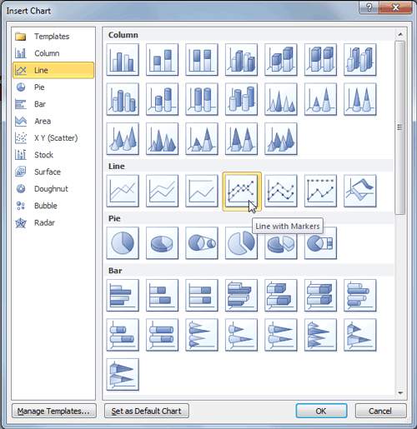The height and width of the screenshot is (429, 417).
Task: Select the Stacked Bar in 3-D chart
Action: click(281, 296)
